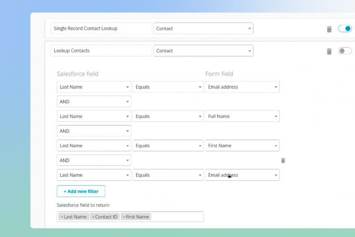Remove First Name tag from return fields
This screenshot has height=237, width=355.
point(124,217)
